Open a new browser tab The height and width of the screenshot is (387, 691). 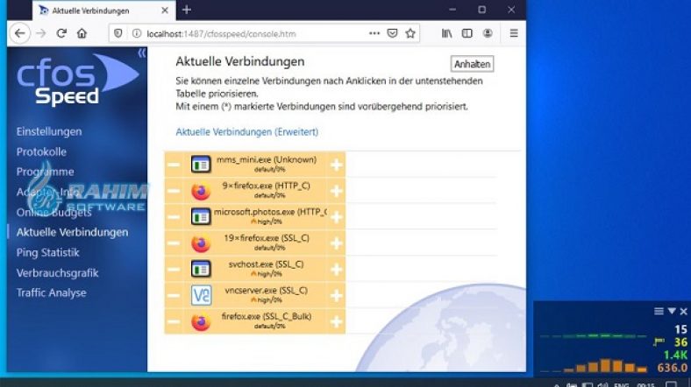tap(187, 10)
